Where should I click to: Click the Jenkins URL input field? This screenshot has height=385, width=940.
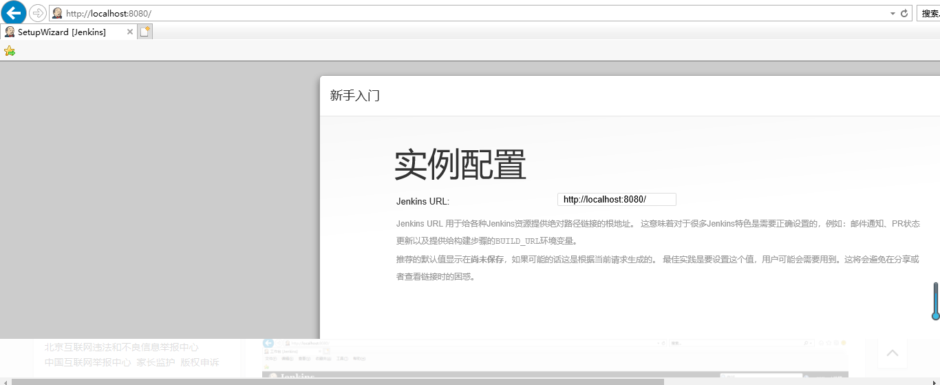coord(617,199)
